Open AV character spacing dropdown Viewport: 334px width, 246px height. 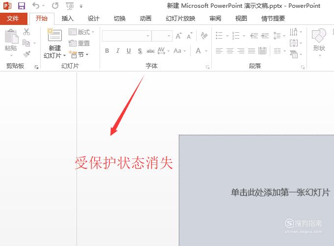click(x=163, y=51)
